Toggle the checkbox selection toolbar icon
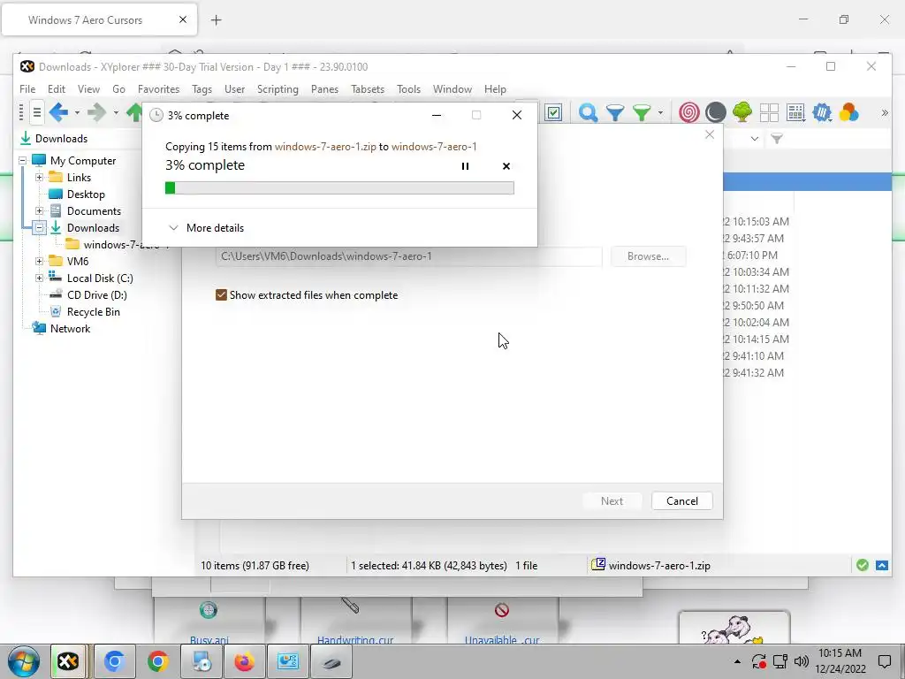Image resolution: width=905 pixels, height=679 pixels. 553,112
